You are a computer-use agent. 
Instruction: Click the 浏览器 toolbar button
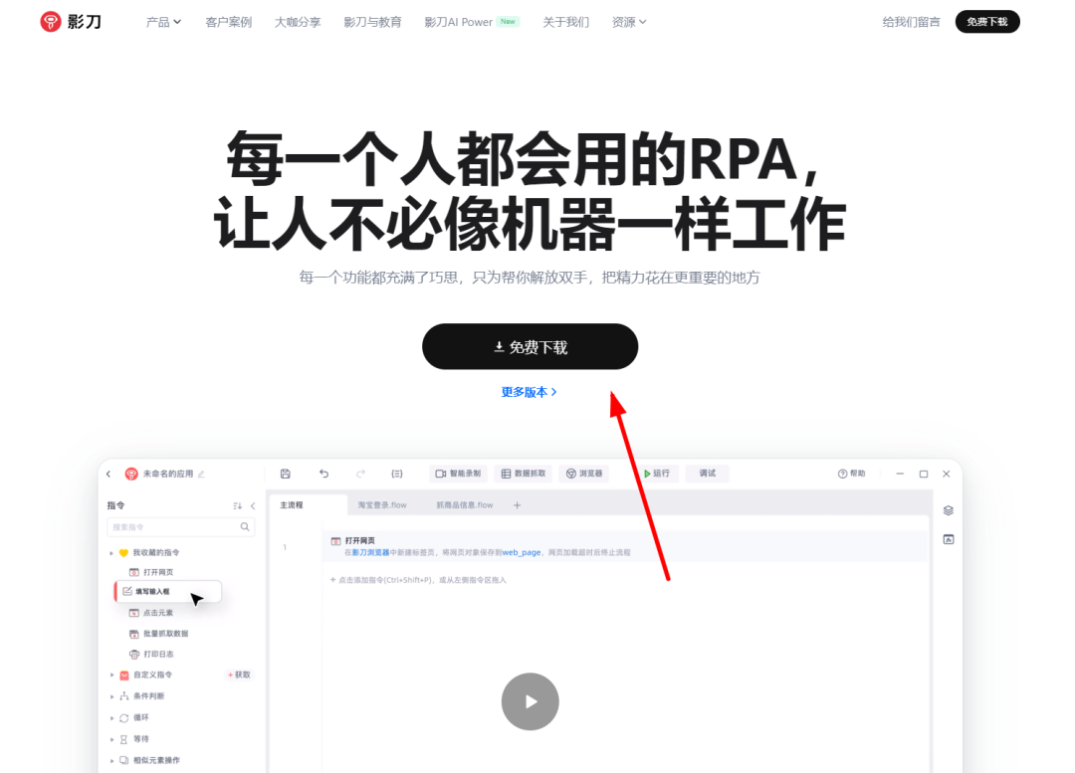tap(584, 474)
